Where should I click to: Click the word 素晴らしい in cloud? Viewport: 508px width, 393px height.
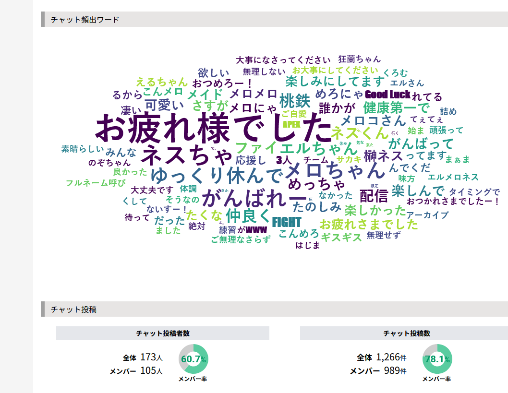click(x=82, y=149)
